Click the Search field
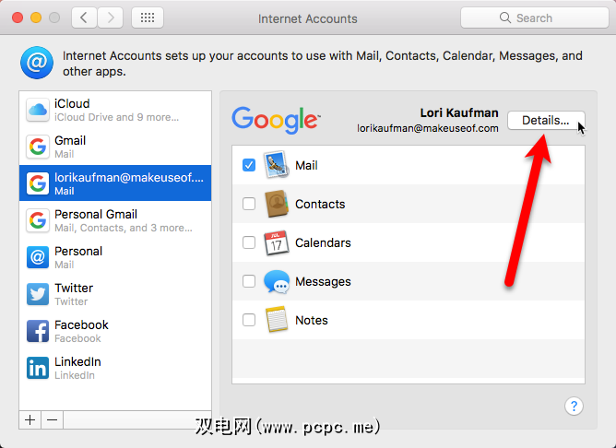 [x=535, y=18]
